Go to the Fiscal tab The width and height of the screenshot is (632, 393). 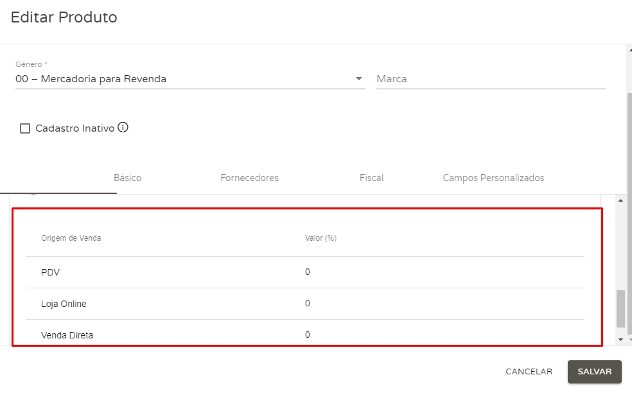pyautogui.click(x=371, y=178)
